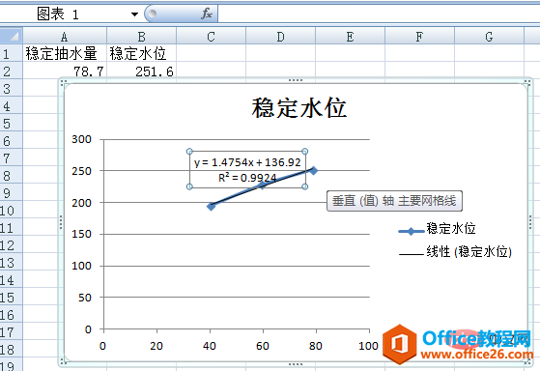Click horizontal axis label 60
540x371 pixels.
(263, 346)
